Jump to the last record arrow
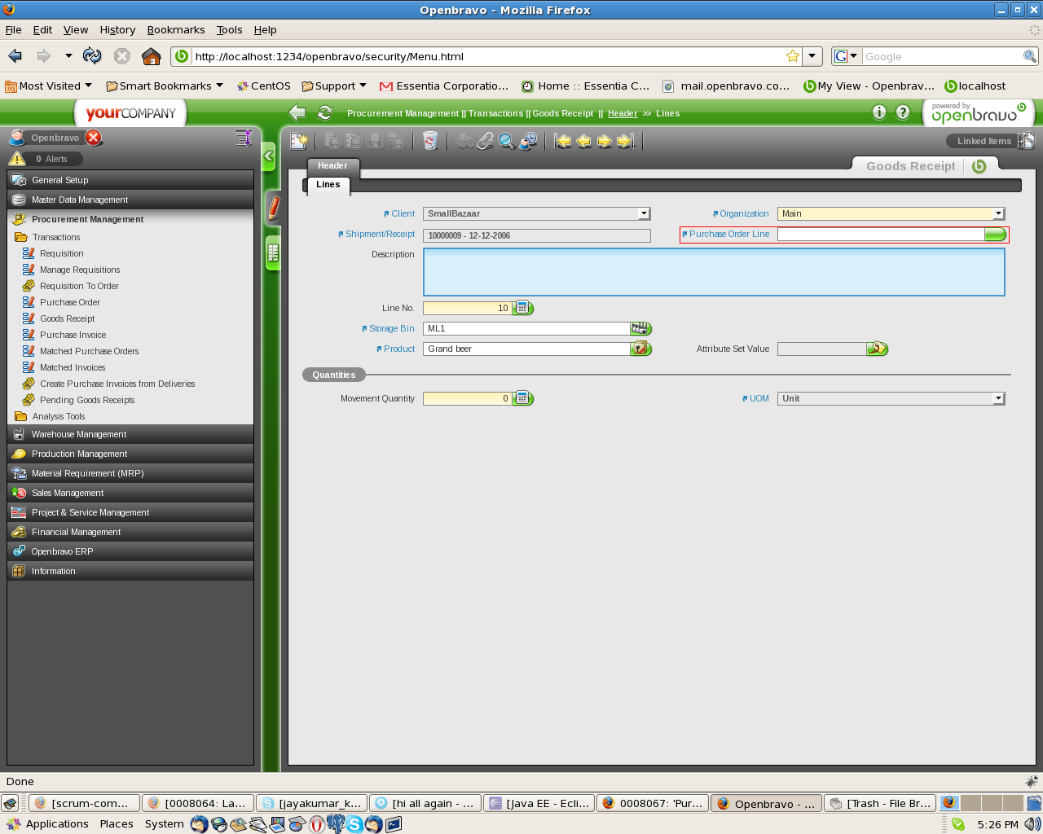The image size is (1043, 834). [625, 141]
